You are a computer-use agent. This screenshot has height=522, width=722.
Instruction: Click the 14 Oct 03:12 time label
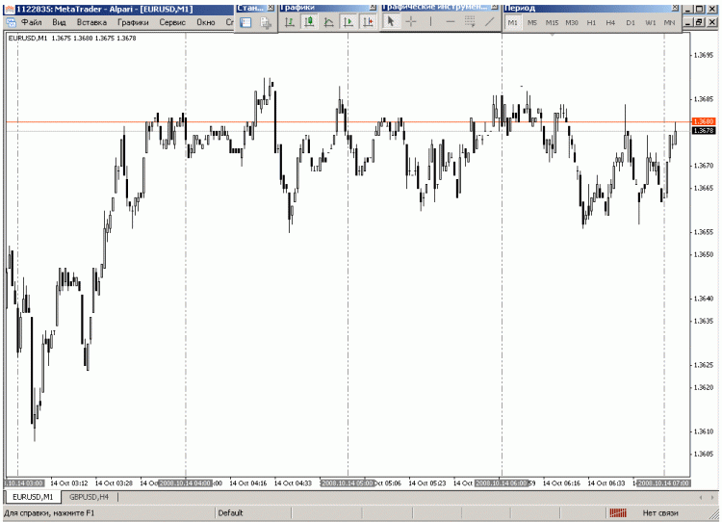69,483
